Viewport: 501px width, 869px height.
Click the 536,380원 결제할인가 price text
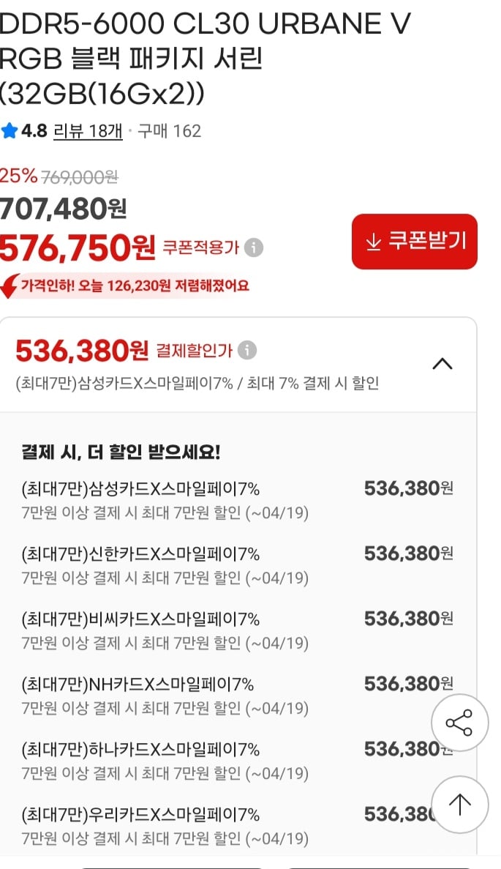(x=80, y=348)
